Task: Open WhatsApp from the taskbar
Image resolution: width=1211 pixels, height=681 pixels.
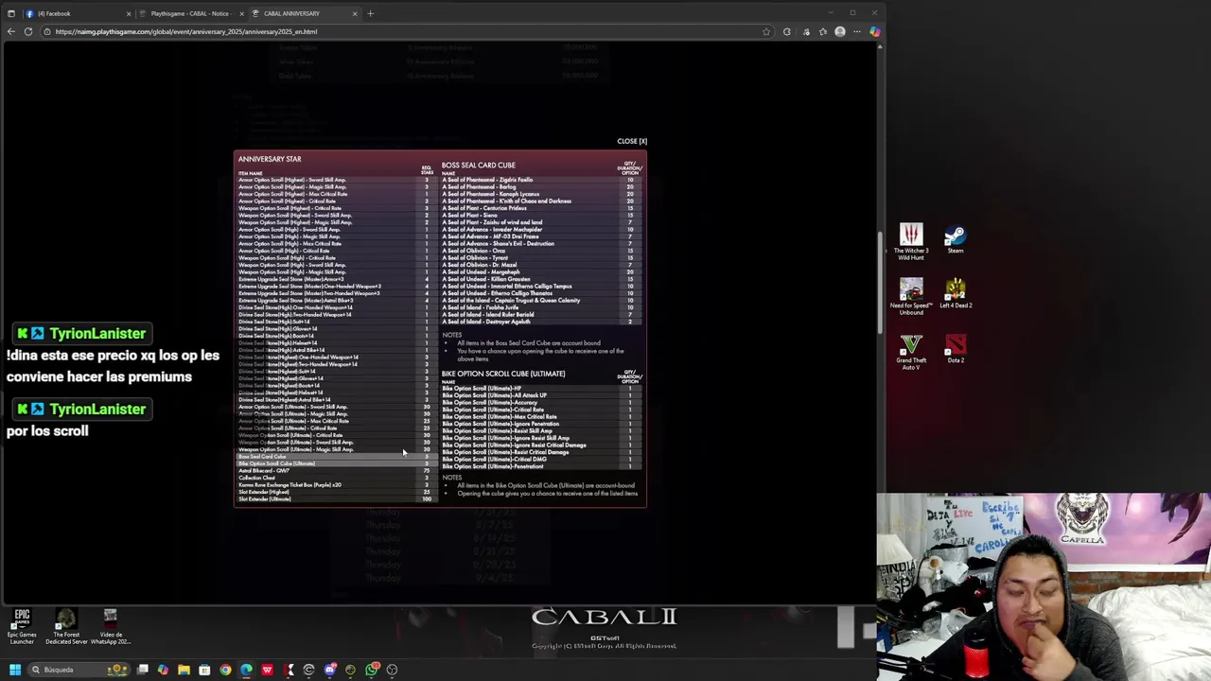Action: [x=371, y=670]
